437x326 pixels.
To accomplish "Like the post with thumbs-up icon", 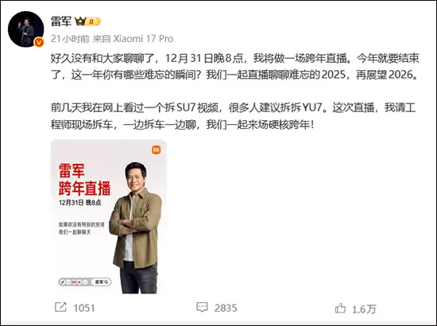I will point(340,309).
